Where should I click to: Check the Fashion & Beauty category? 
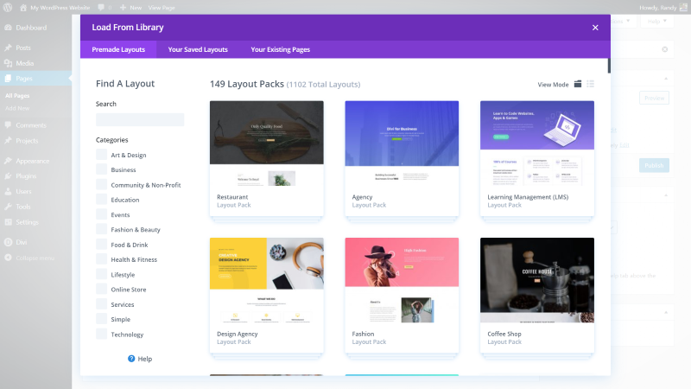[x=101, y=229]
